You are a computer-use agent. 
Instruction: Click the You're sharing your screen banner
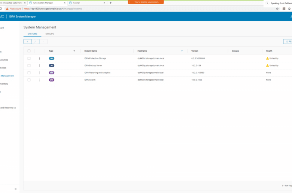coord(146,2)
